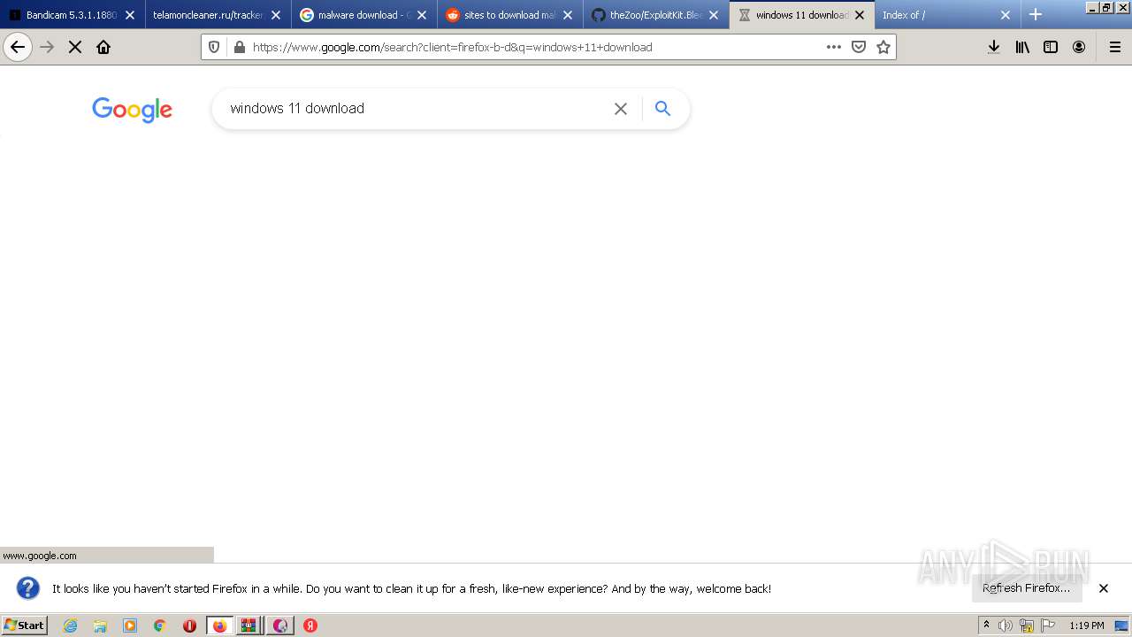Click the 1:19 PM clock
The height and width of the screenshot is (637, 1132).
[1087, 625]
